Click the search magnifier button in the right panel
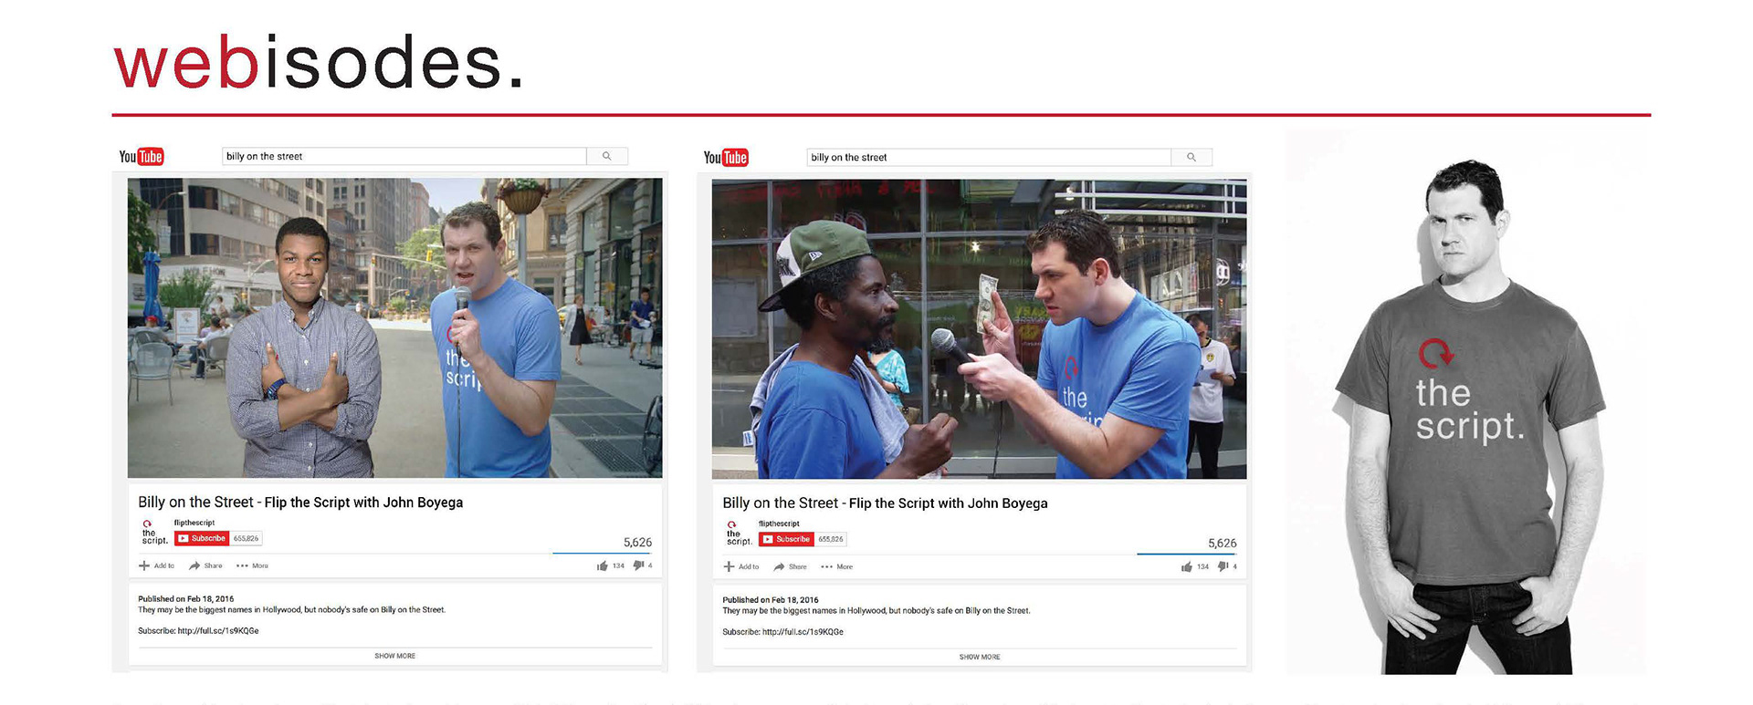Viewport: 1753px width, 705px height. pos(1191,157)
